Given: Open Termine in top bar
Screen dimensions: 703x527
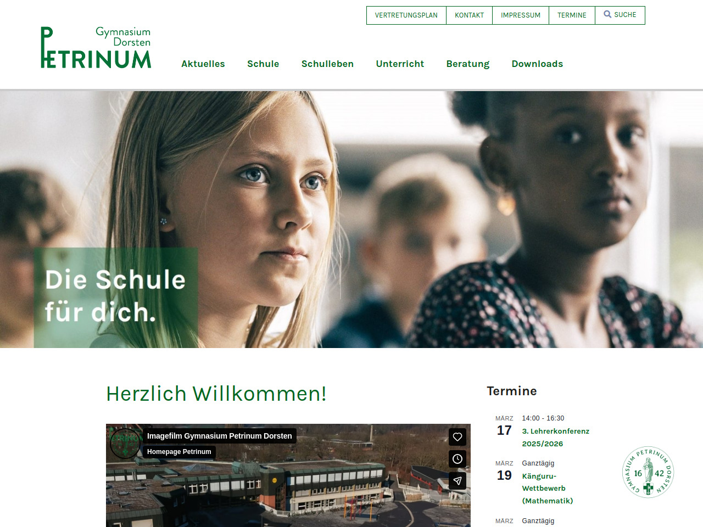Looking at the screenshot, I should point(572,15).
